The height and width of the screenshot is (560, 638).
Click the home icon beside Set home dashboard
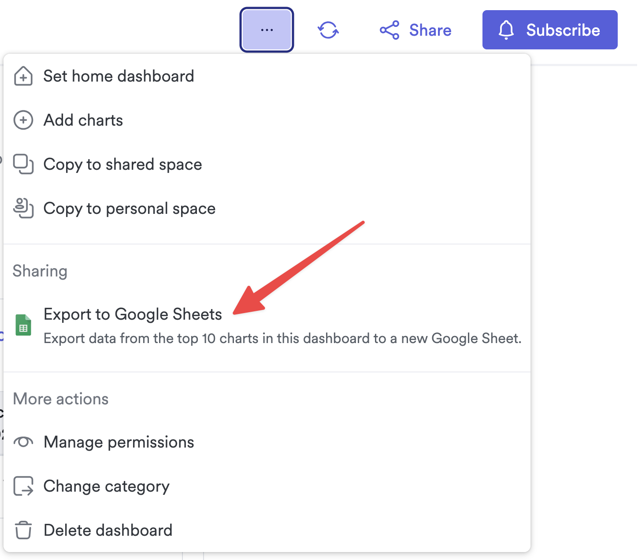point(23,76)
